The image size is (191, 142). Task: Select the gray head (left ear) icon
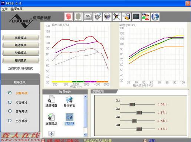[78, 17]
